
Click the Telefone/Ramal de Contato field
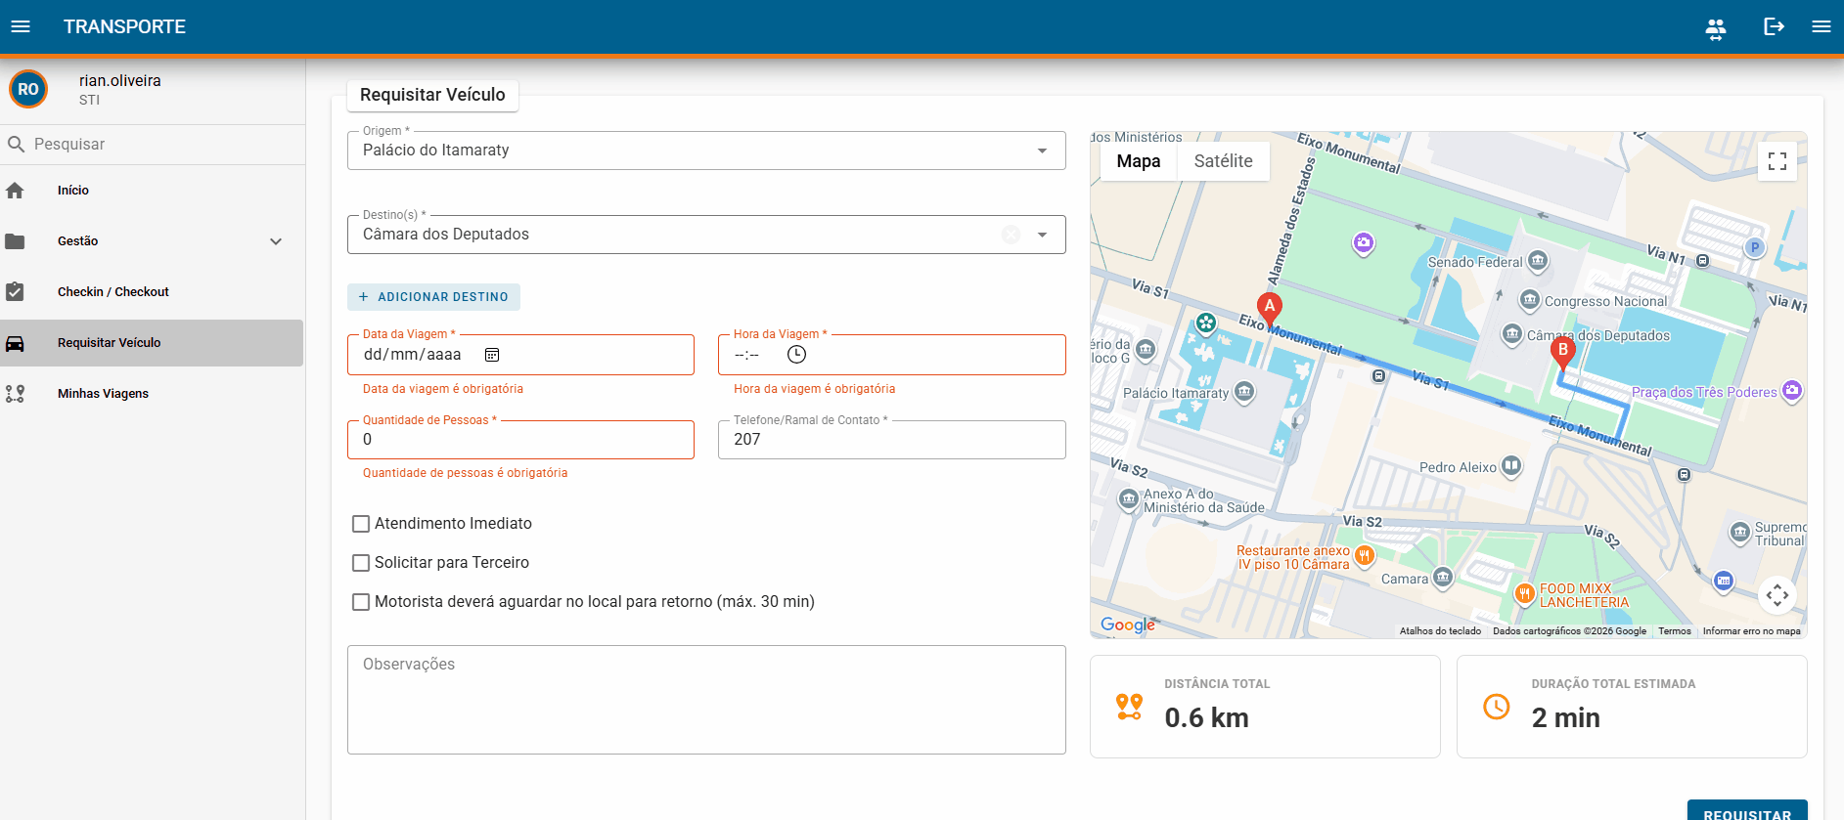tap(892, 440)
